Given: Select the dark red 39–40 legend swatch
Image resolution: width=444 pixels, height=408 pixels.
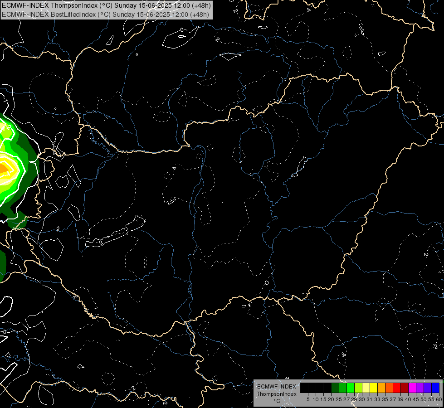Looking at the screenshot, I should (x=405, y=388).
